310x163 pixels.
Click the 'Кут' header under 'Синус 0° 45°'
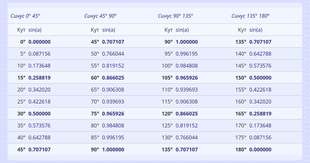pyautogui.click(x=21, y=30)
